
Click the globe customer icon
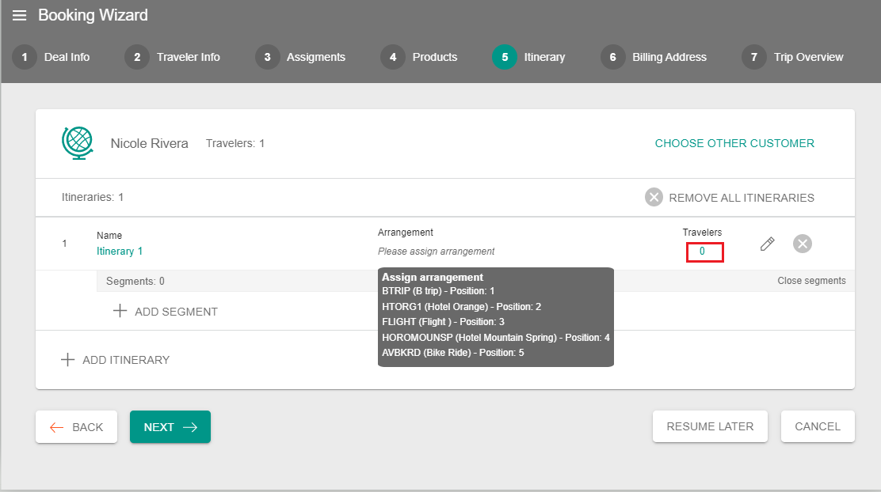78,143
